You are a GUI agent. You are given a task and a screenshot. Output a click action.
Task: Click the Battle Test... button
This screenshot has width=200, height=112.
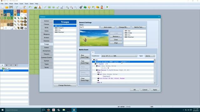139,27
